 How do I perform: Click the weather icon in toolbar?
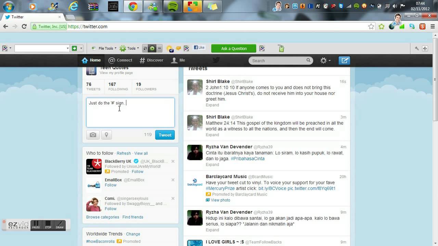[x=170, y=49]
